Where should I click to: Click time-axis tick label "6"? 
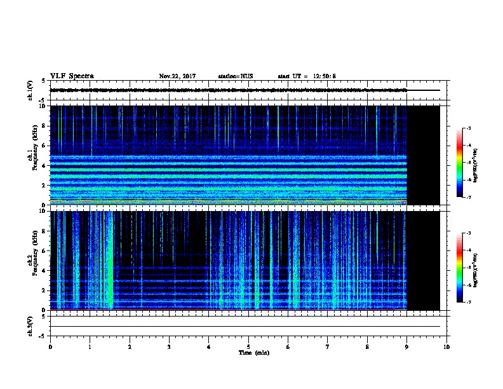[x=288, y=347]
